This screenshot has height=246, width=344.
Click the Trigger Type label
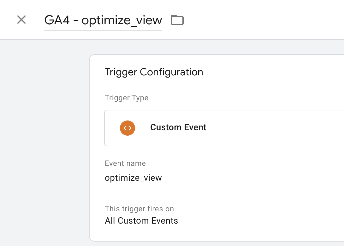point(126,98)
